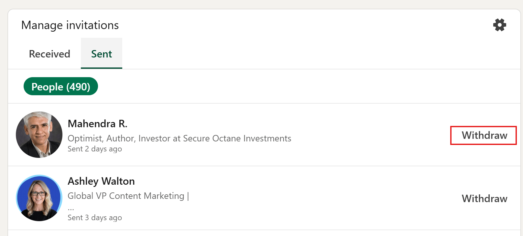Image resolution: width=523 pixels, height=236 pixels.
Task: Select the Sent invitations tab
Action: tap(102, 54)
